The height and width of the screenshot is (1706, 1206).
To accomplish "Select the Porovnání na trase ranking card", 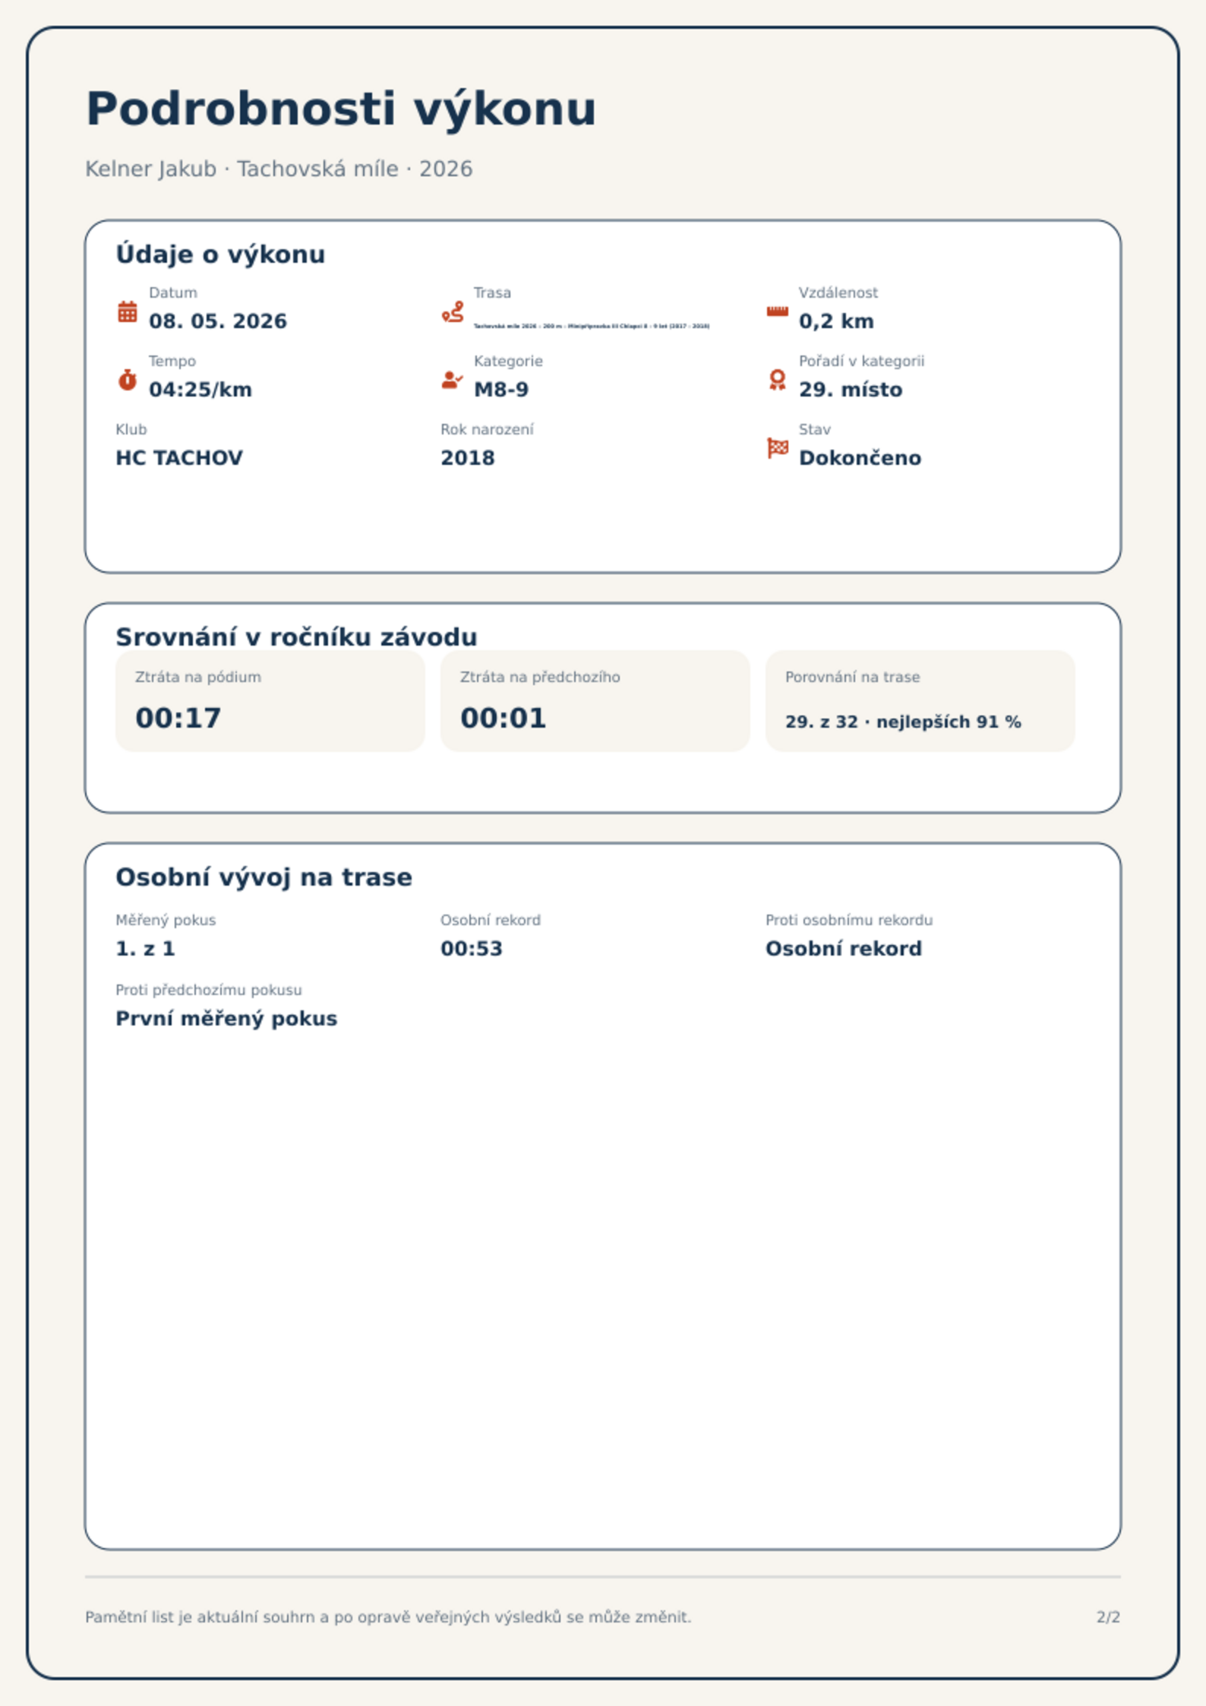I will 920,701.
